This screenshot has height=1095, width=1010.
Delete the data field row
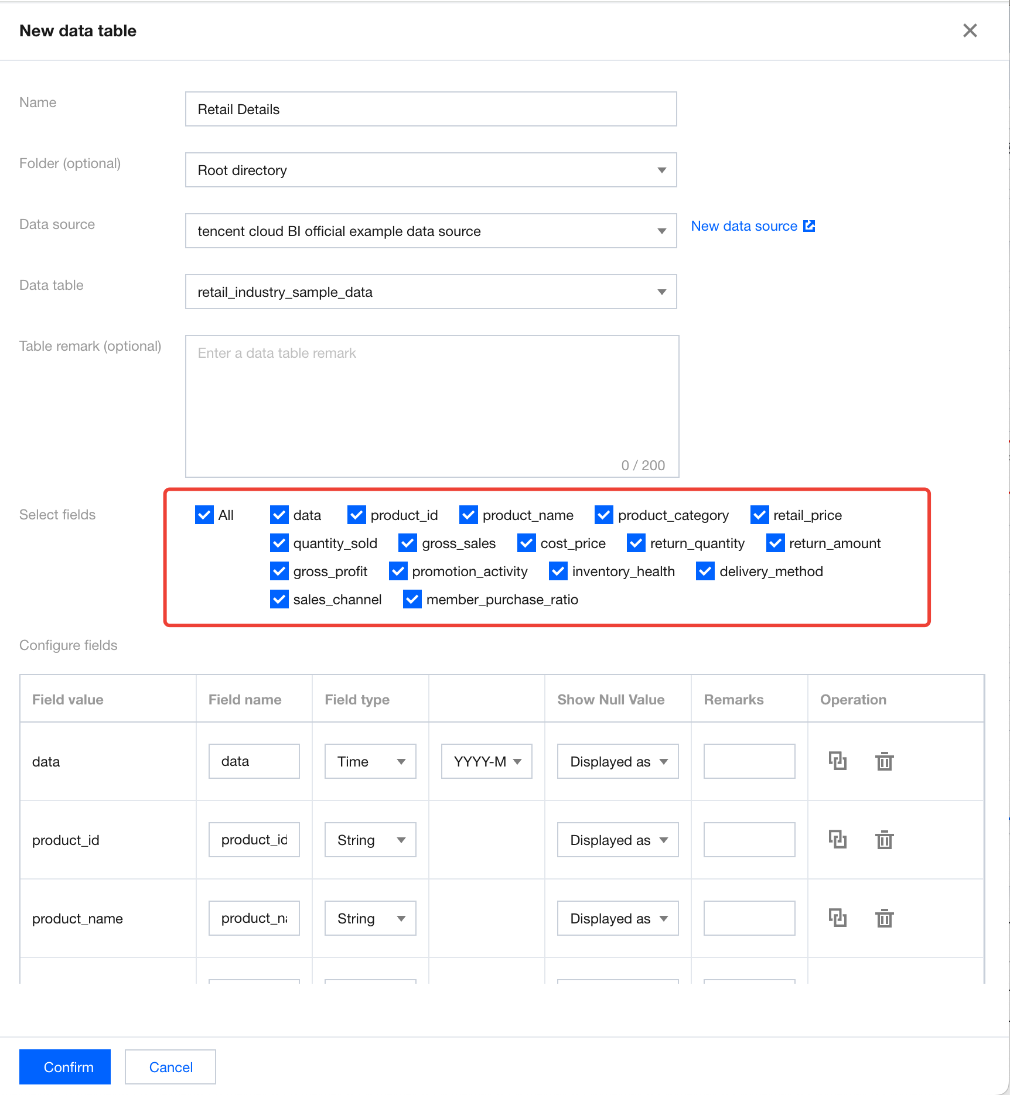coord(884,761)
